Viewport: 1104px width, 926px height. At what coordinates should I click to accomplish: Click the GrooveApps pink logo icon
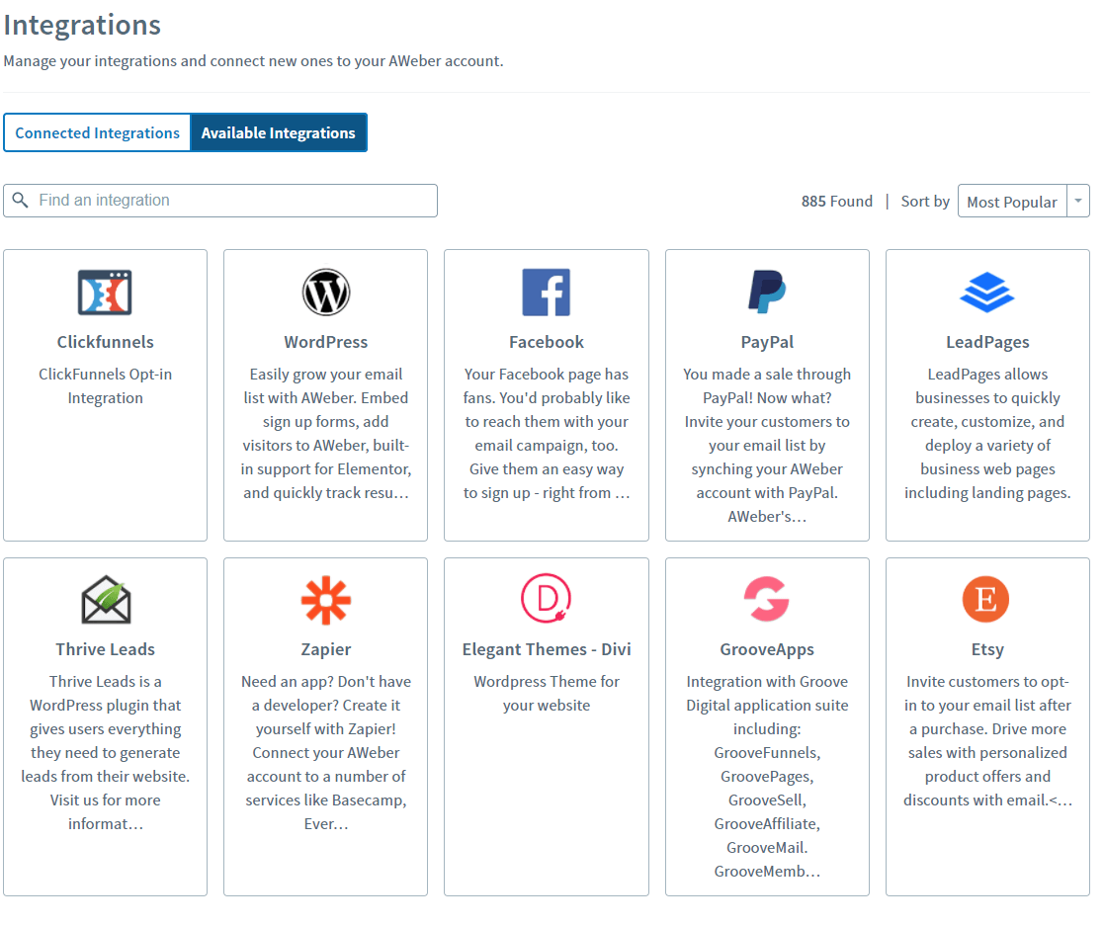[767, 599]
